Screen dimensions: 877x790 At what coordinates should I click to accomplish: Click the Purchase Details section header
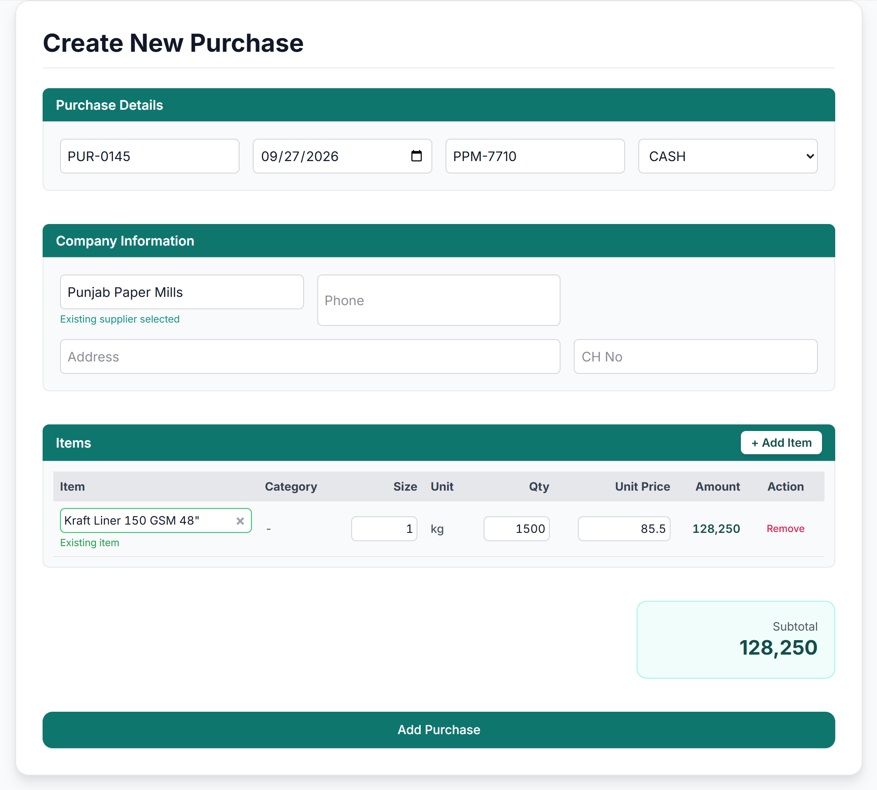click(438, 105)
